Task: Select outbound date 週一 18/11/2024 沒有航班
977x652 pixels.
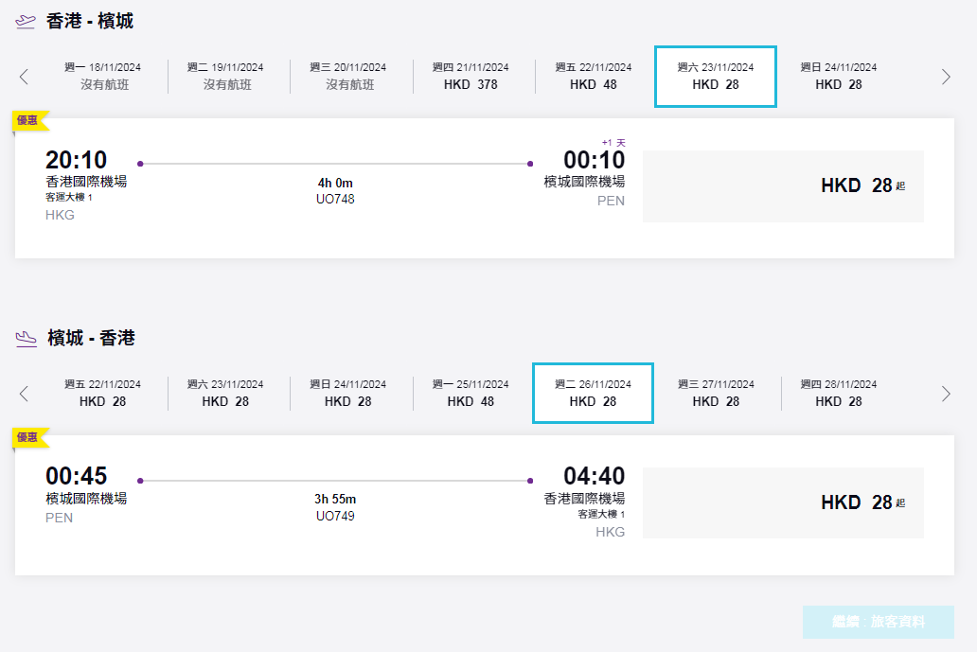Action: coord(102,77)
